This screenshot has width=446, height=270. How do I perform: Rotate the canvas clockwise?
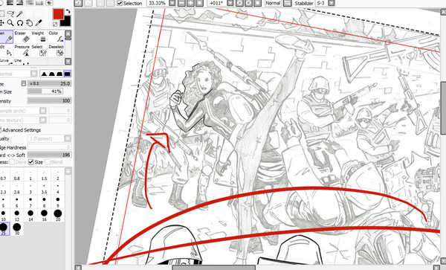click(x=248, y=3)
